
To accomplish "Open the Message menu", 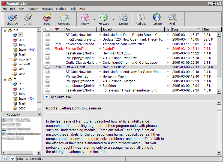I will point(47,9).
